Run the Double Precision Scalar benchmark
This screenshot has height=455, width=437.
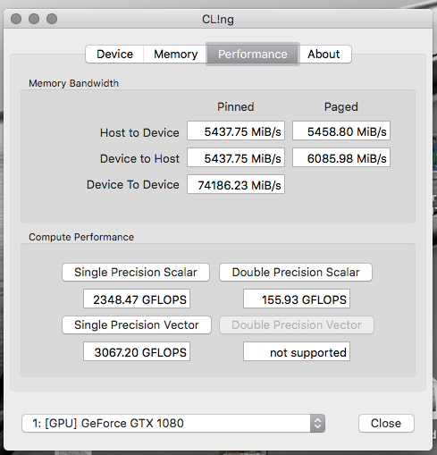296,273
